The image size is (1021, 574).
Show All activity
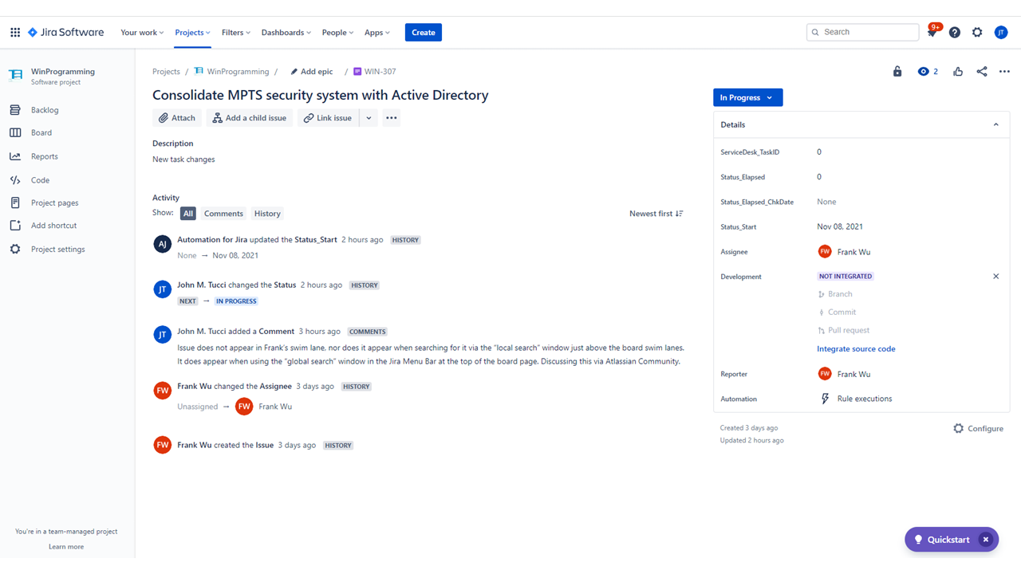188,214
